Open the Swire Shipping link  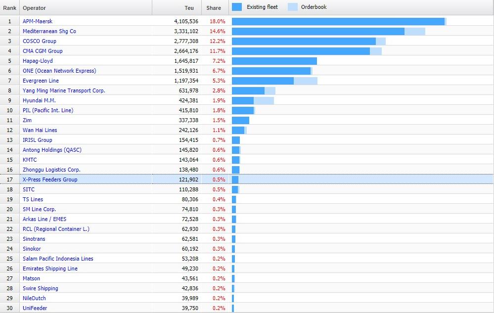point(41,288)
